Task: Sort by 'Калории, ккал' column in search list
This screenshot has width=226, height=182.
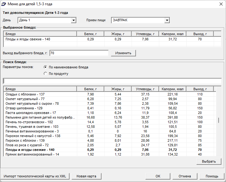Action: coord(172,89)
